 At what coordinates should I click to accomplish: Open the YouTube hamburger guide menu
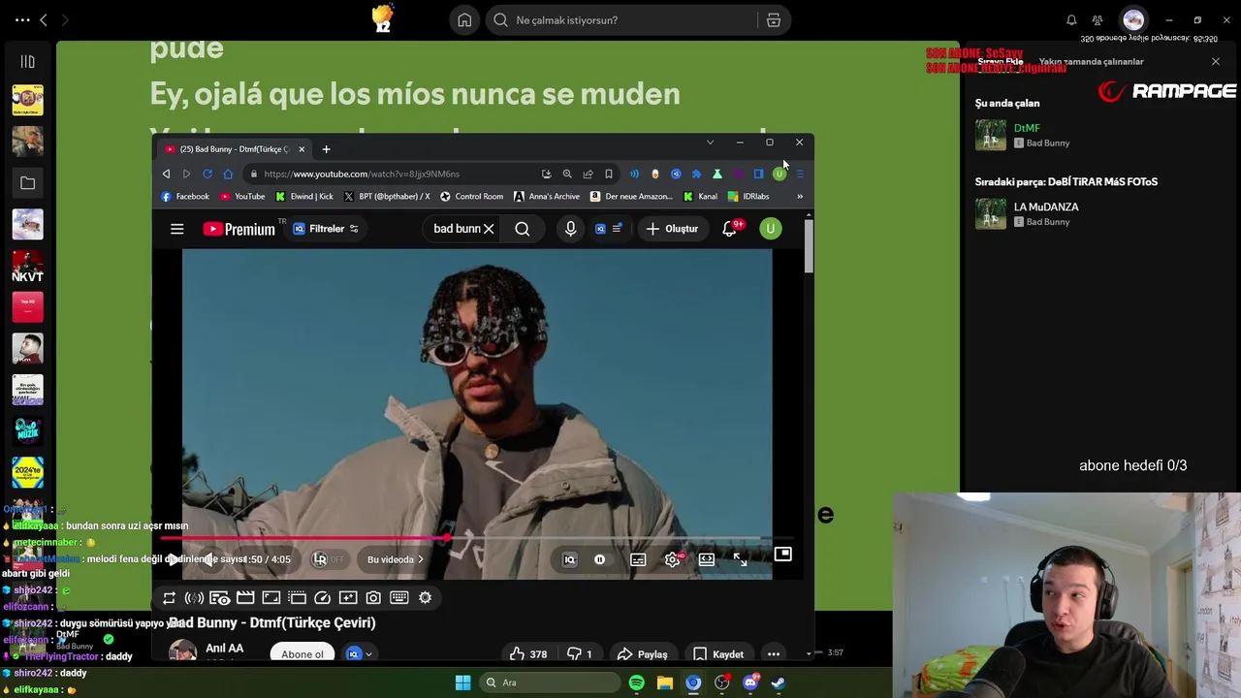click(176, 229)
